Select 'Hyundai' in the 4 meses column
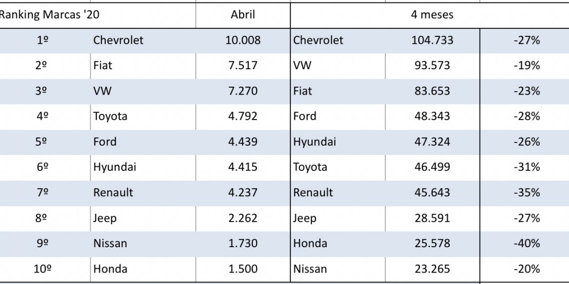 (x=314, y=142)
